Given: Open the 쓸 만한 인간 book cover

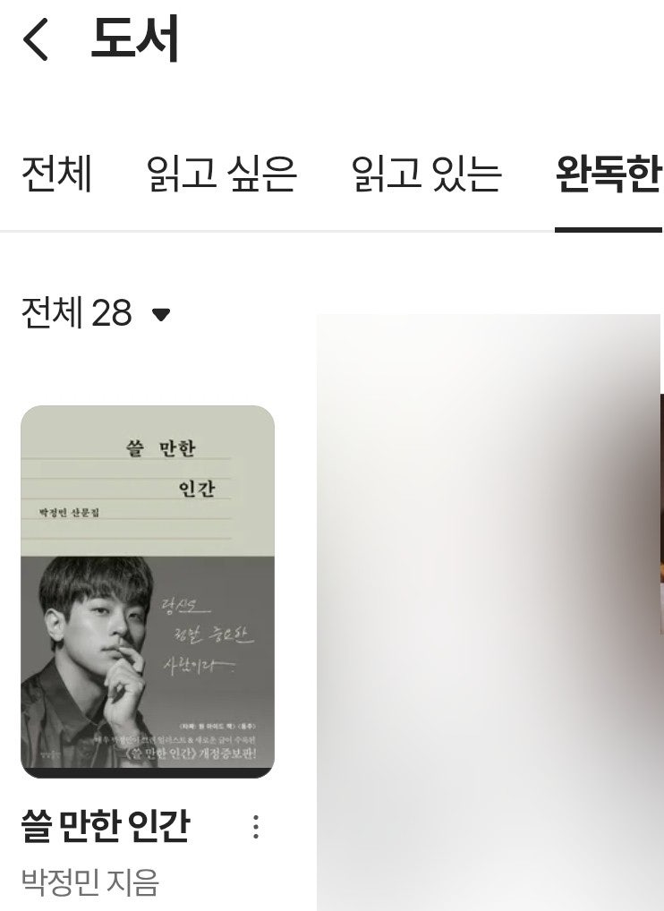Looking at the screenshot, I should 148,592.
